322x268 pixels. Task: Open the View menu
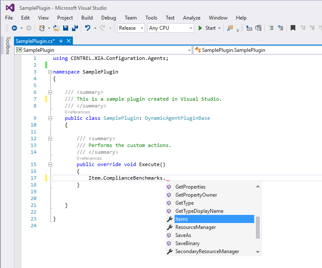coord(43,18)
